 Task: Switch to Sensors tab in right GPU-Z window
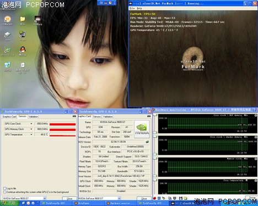coord(97,116)
